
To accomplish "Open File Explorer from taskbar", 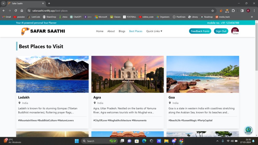I will pyautogui.click(x=166, y=141).
